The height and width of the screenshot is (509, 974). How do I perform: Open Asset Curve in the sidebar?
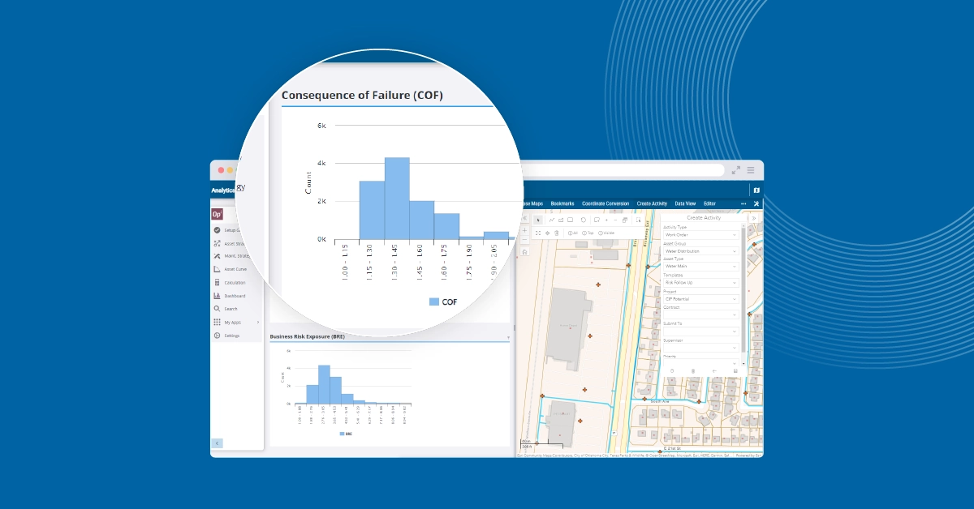tap(235, 269)
